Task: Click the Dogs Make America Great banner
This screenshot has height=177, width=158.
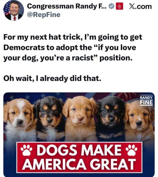Action: (x=79, y=158)
